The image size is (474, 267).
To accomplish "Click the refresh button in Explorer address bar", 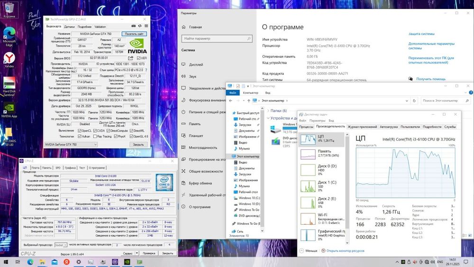I will pyautogui.click(x=414, y=101).
